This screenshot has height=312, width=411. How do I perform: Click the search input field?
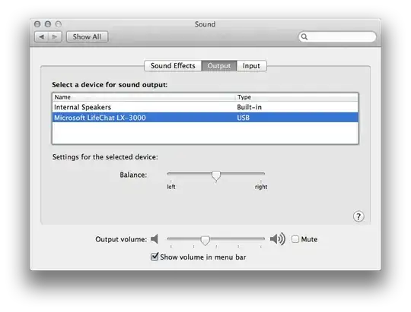coord(337,36)
